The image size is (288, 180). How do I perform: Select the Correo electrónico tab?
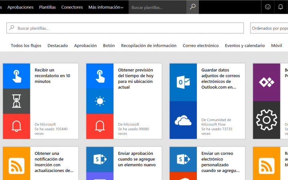(x=200, y=46)
